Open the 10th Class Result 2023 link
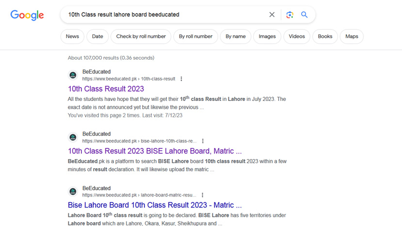This screenshot has height=226, width=402. pos(106,89)
